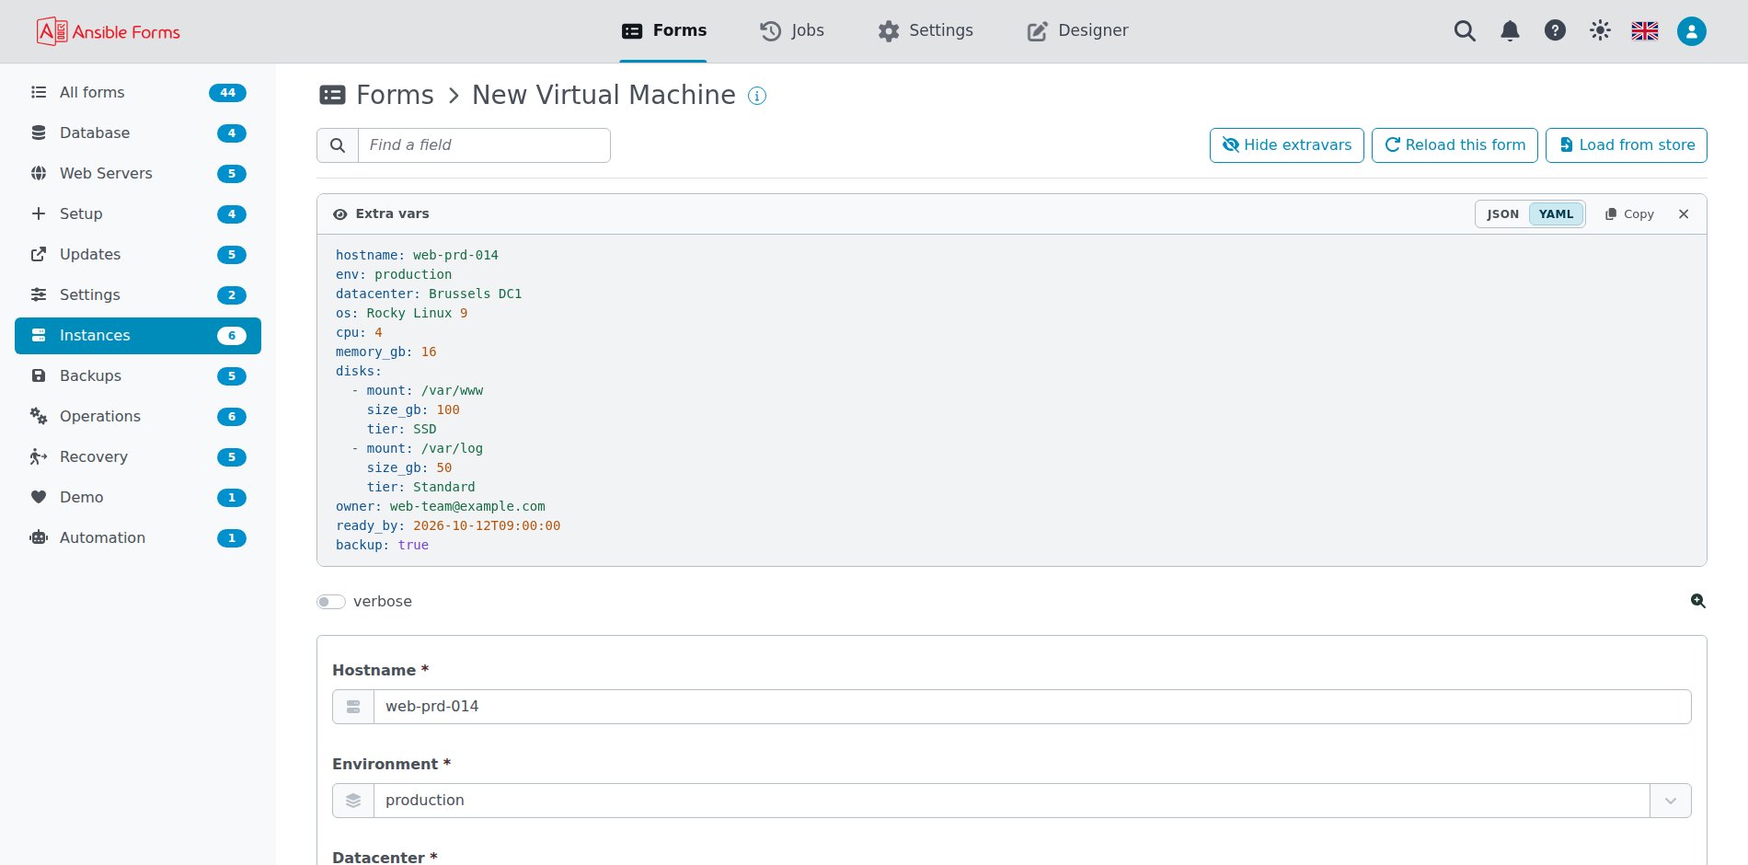Click Hide extravars button

point(1287,145)
